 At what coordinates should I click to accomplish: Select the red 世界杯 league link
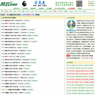pyautogui.click(x=55, y=11)
